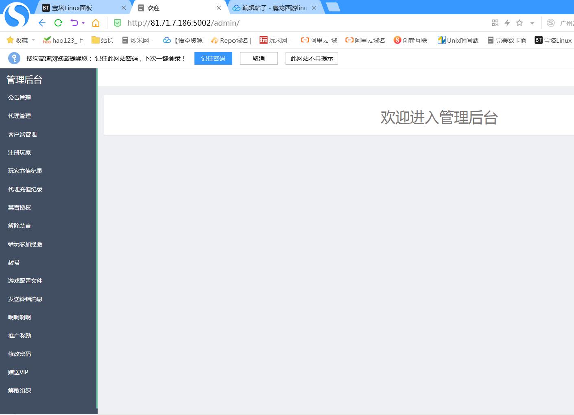Click the 记住密码 button
Screen dimensions: 574x415
click(213, 58)
